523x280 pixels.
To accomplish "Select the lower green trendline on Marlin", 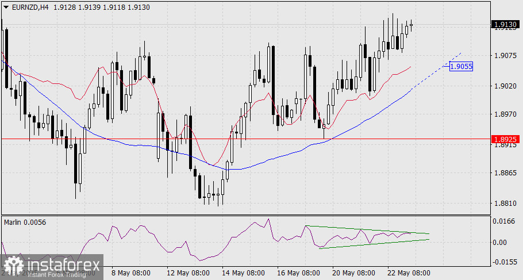I will point(374,244).
